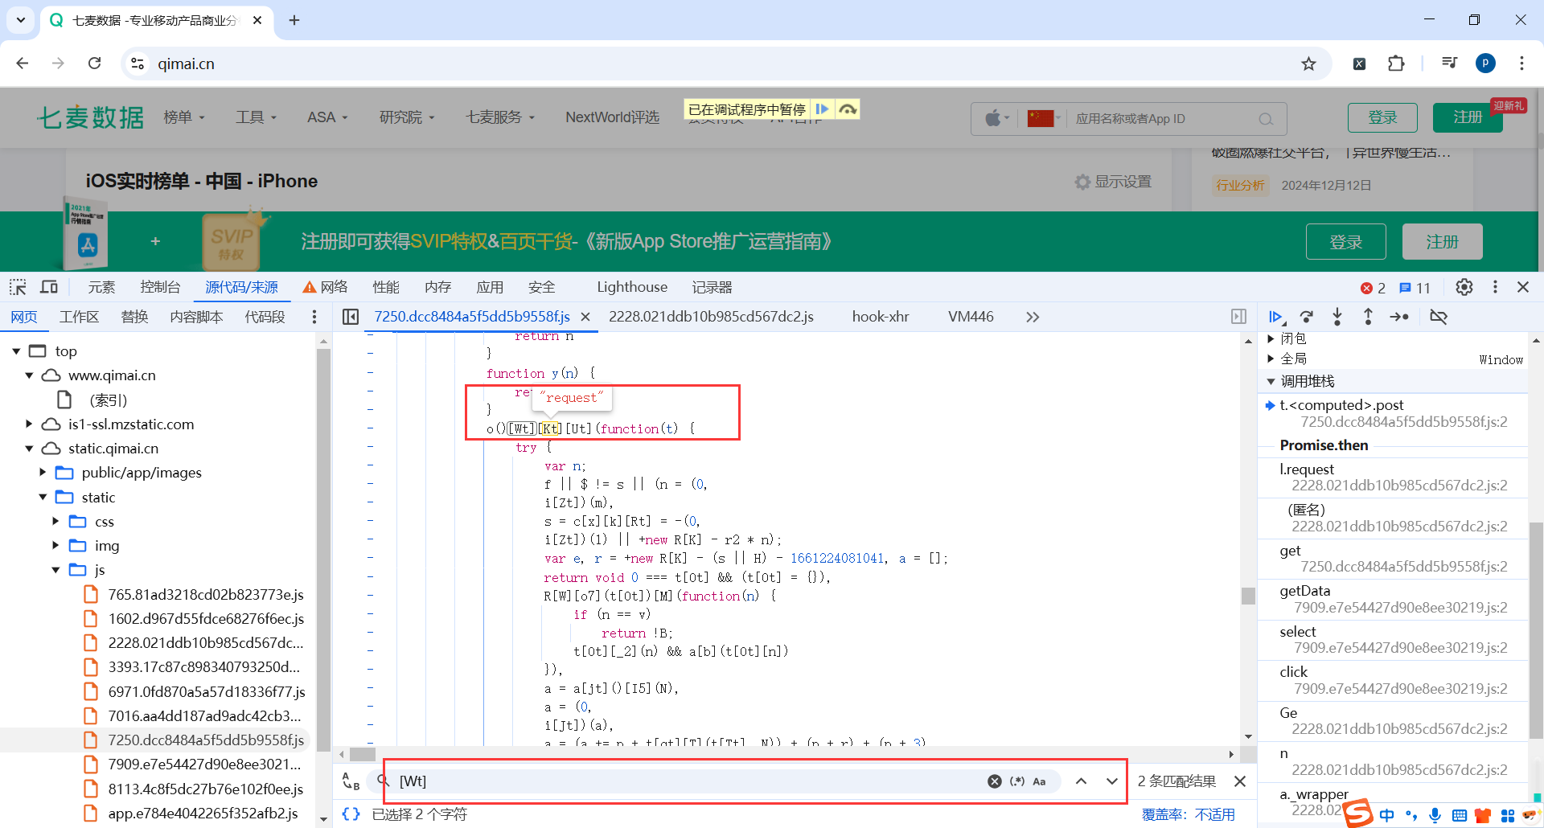Select the l.request call stack frame
This screenshot has height=828, width=1544.
click(x=1393, y=478)
